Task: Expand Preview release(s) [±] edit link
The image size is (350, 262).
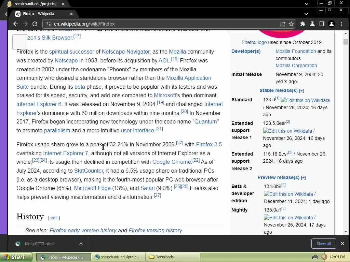Action: pos(304,178)
